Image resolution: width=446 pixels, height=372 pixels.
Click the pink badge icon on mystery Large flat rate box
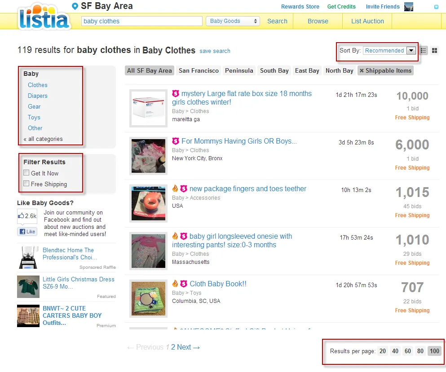176,93
